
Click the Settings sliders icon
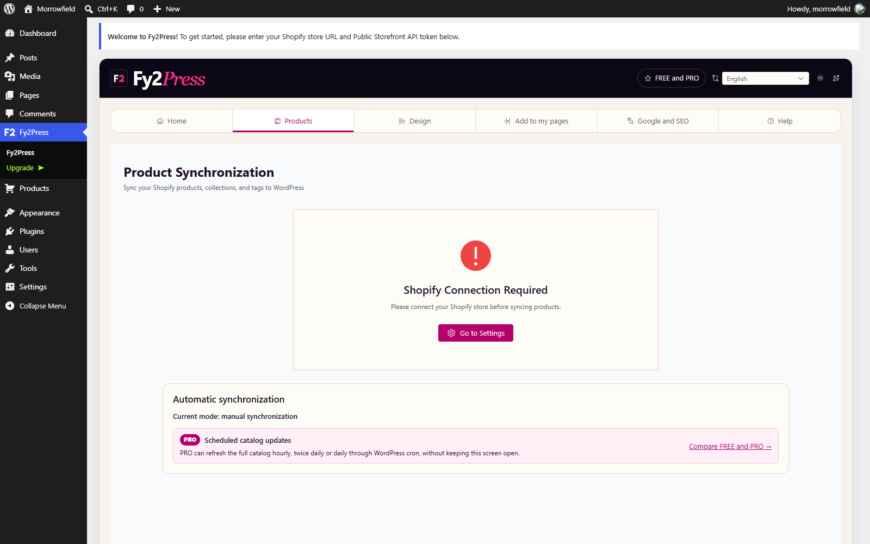pyautogui.click(x=10, y=287)
